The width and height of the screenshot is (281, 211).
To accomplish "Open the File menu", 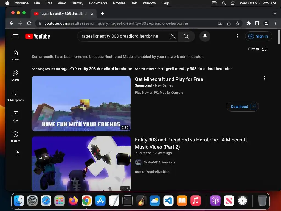I will (x=37, y=3).
